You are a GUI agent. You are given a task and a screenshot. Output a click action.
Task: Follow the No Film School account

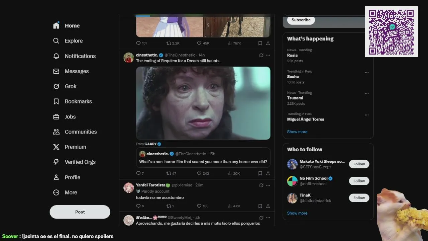(359, 181)
